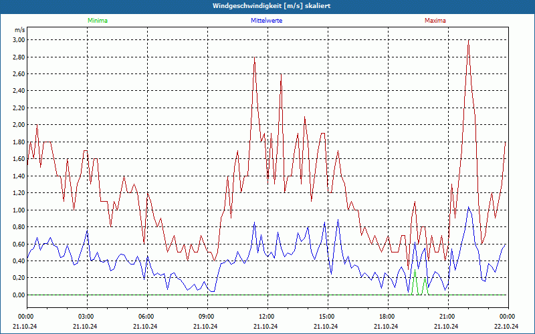Click the '0,40' y-axis value
The image size is (535, 334).
click(x=19, y=261)
